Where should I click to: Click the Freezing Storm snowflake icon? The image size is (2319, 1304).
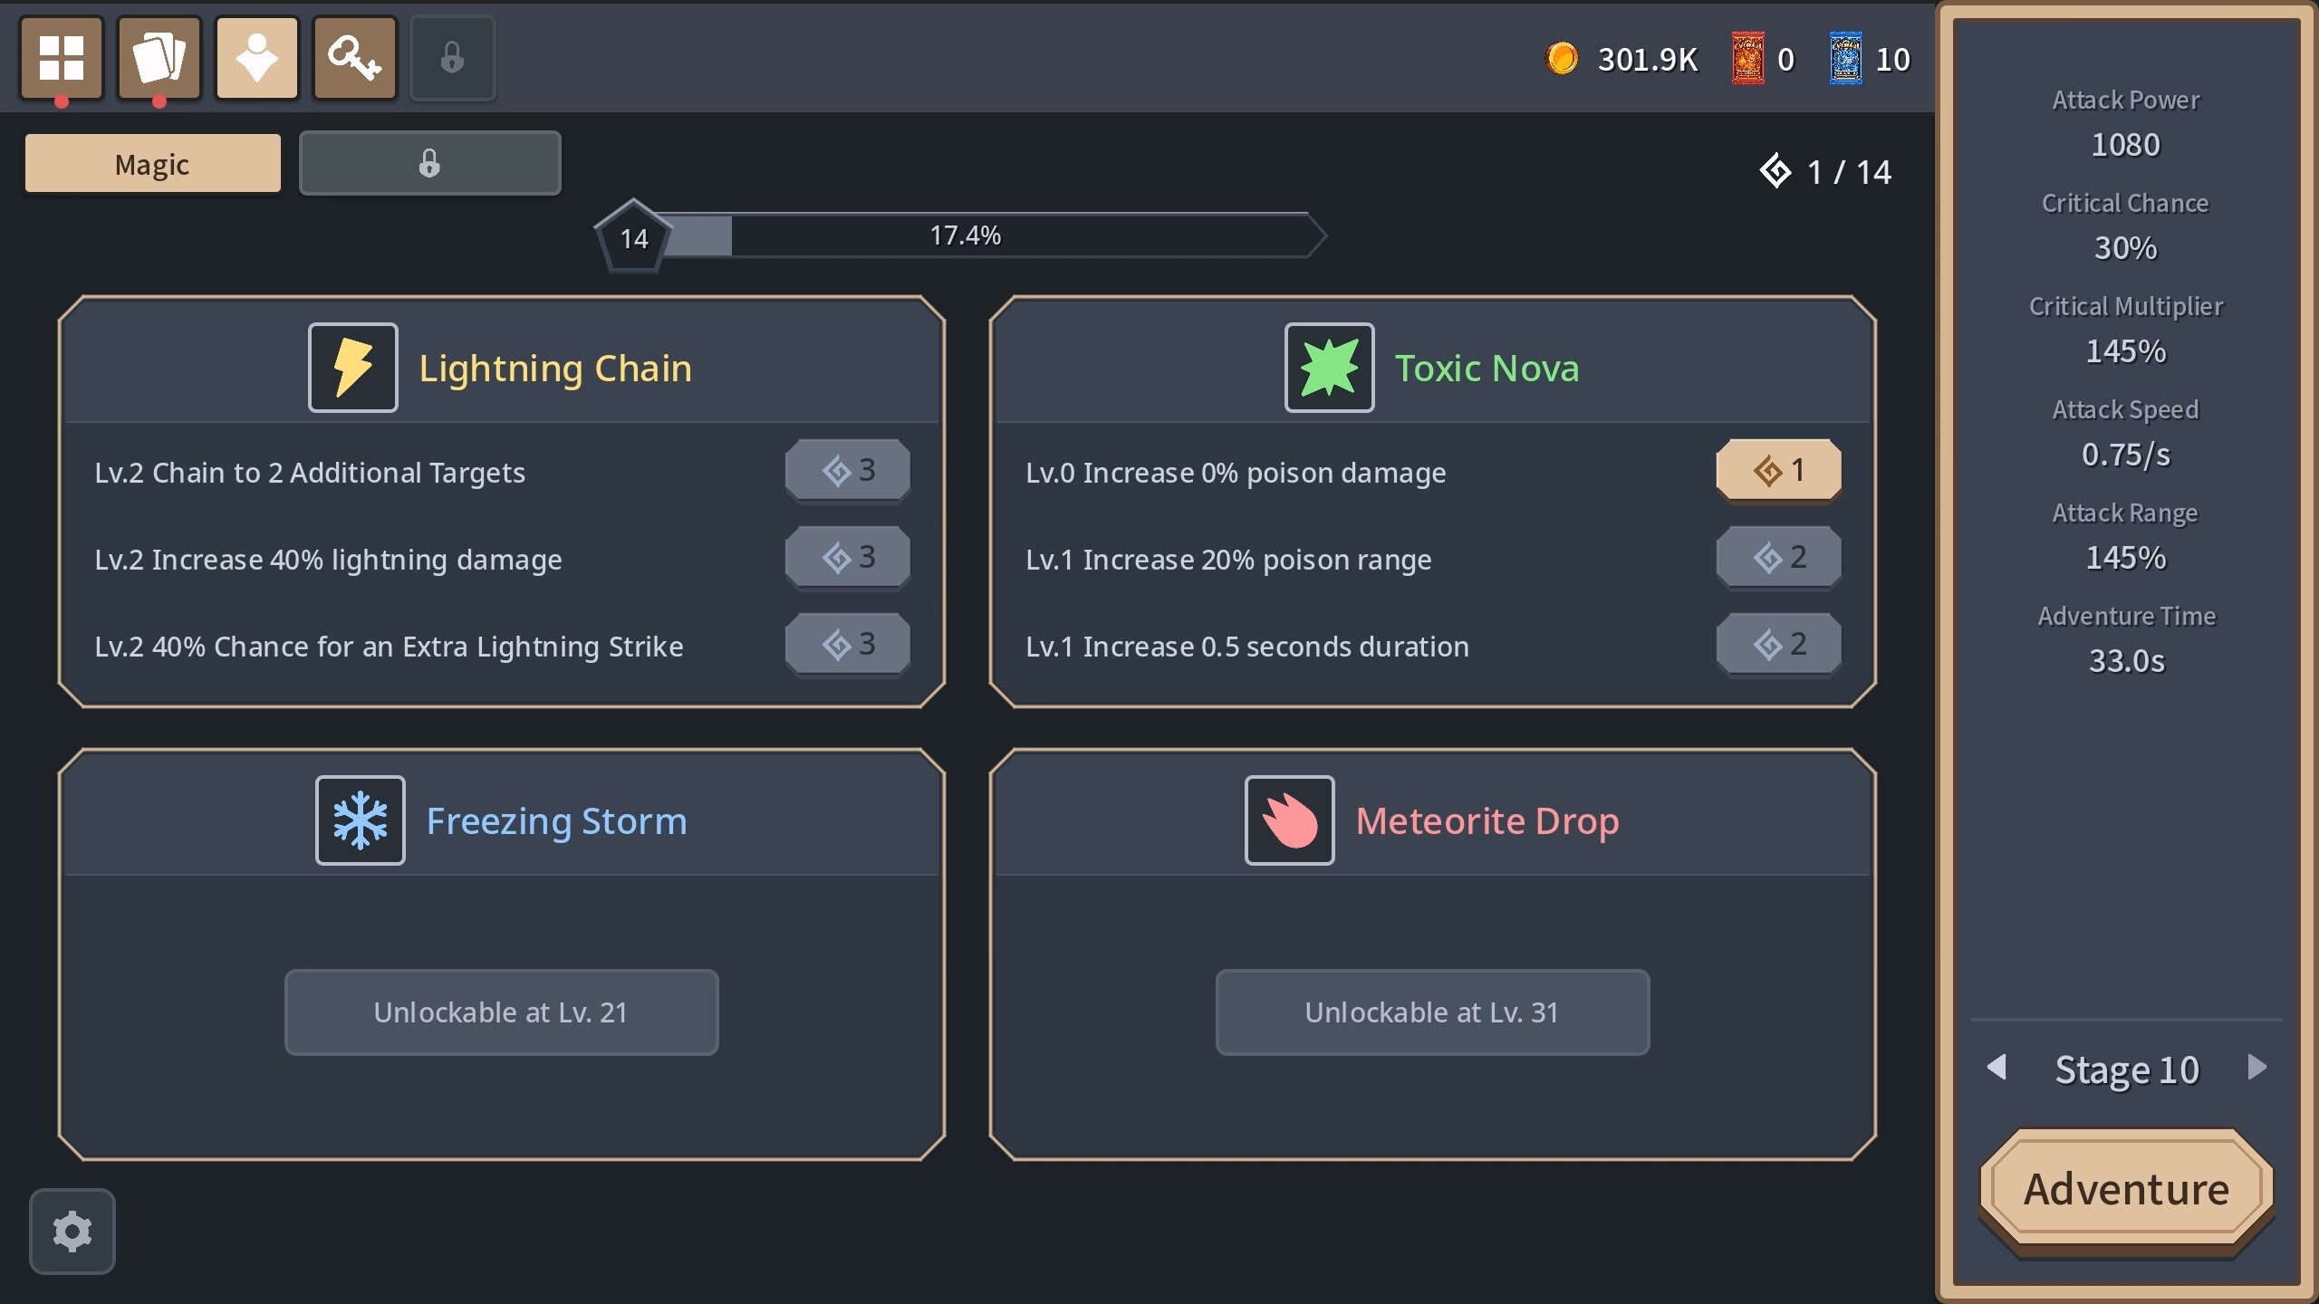click(x=361, y=820)
